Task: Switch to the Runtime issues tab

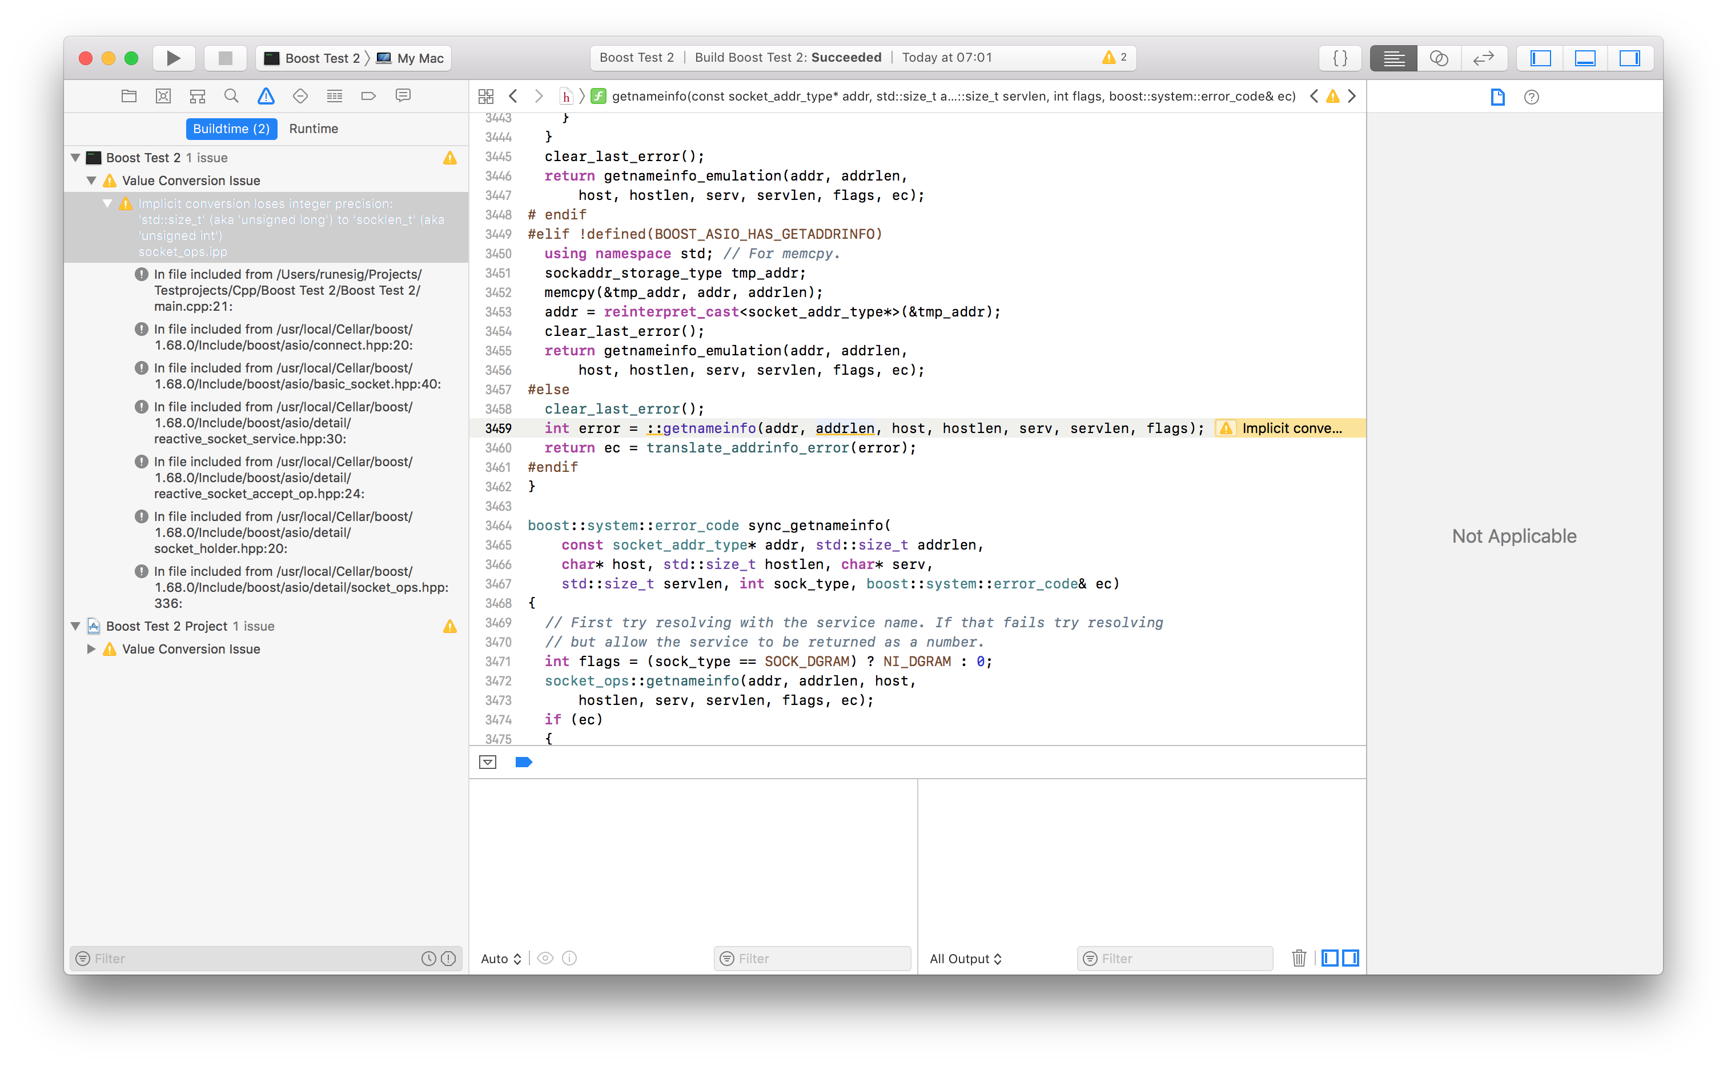Action: [314, 129]
